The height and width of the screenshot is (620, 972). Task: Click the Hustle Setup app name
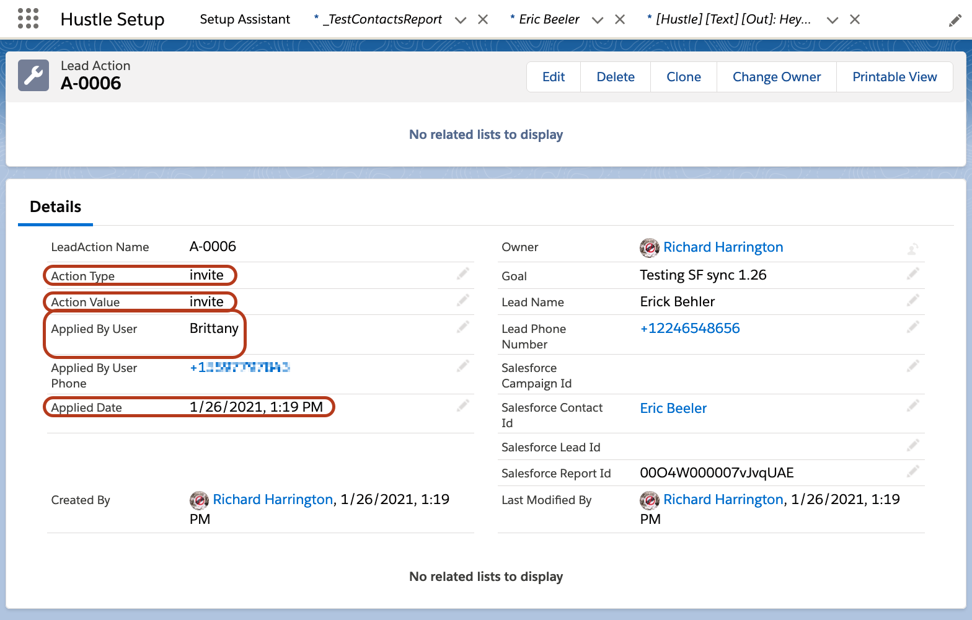pos(112,20)
